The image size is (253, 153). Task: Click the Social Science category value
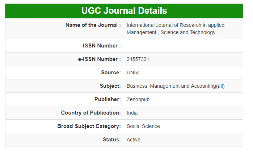pyautogui.click(x=143, y=126)
